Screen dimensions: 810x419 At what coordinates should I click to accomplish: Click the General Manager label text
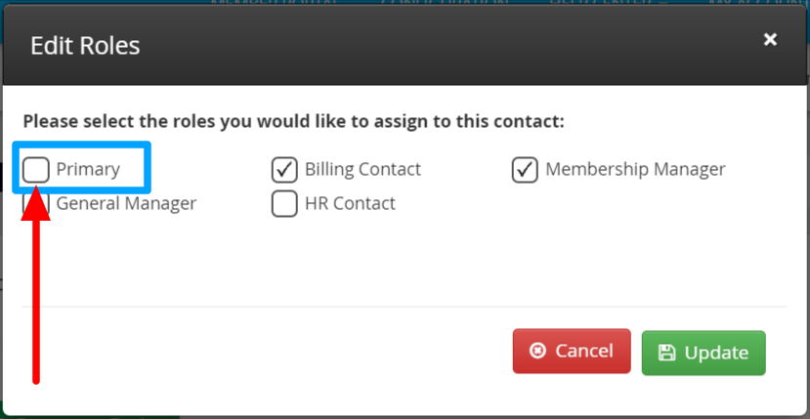point(126,203)
